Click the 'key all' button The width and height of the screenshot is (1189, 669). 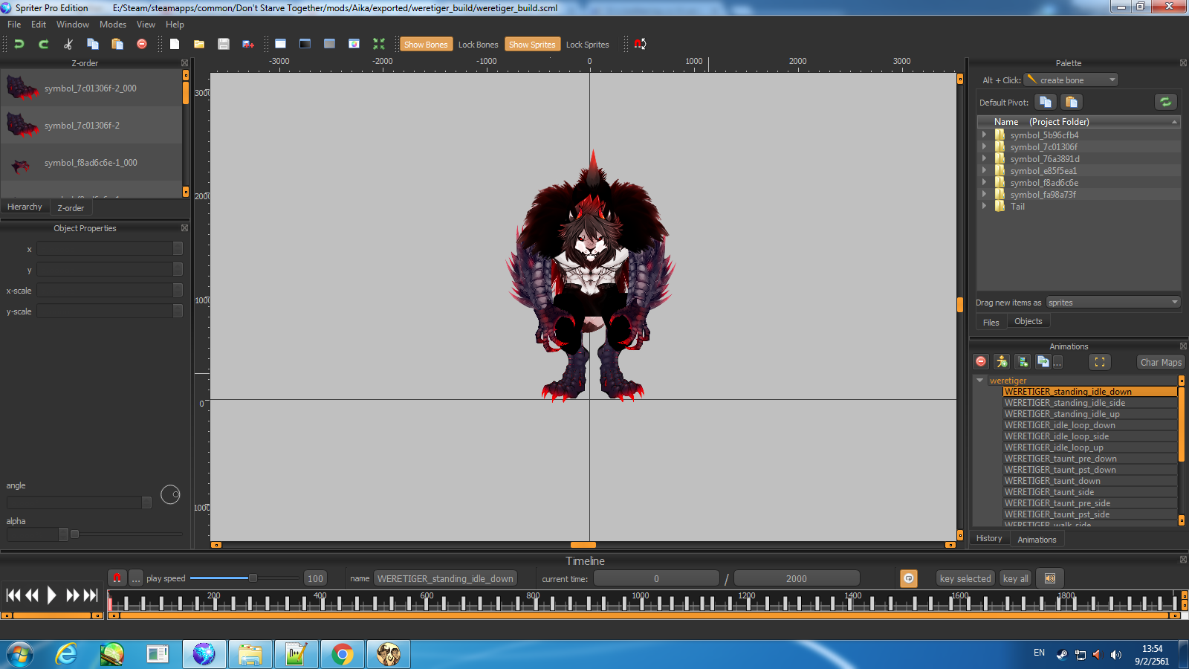tap(1015, 578)
